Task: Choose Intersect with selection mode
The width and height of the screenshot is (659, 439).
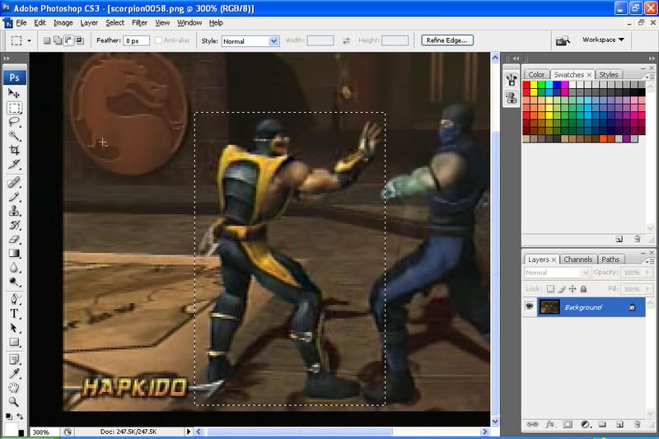Action: click(x=79, y=40)
